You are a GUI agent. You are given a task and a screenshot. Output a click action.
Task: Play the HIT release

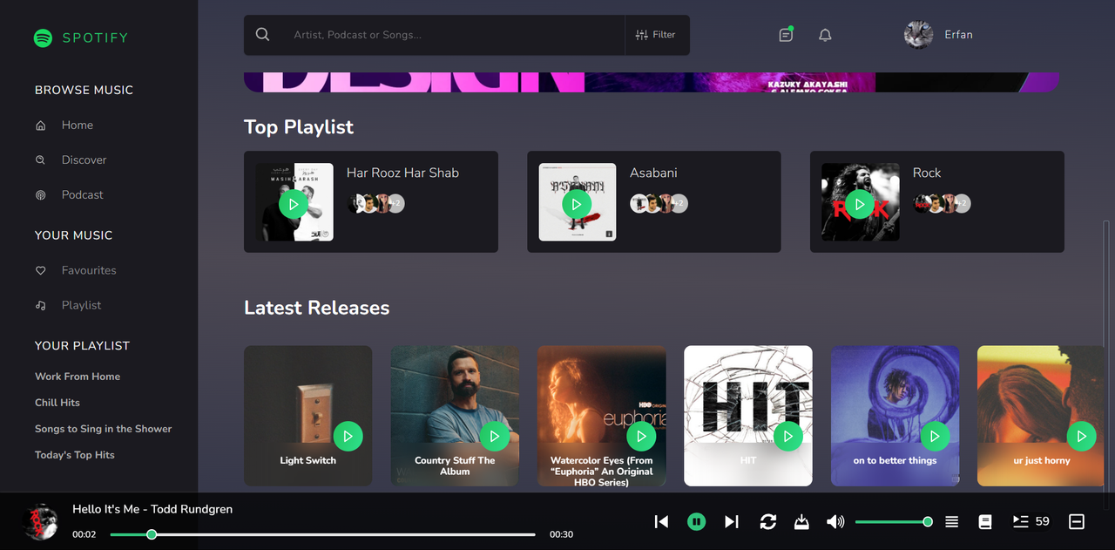pos(788,436)
